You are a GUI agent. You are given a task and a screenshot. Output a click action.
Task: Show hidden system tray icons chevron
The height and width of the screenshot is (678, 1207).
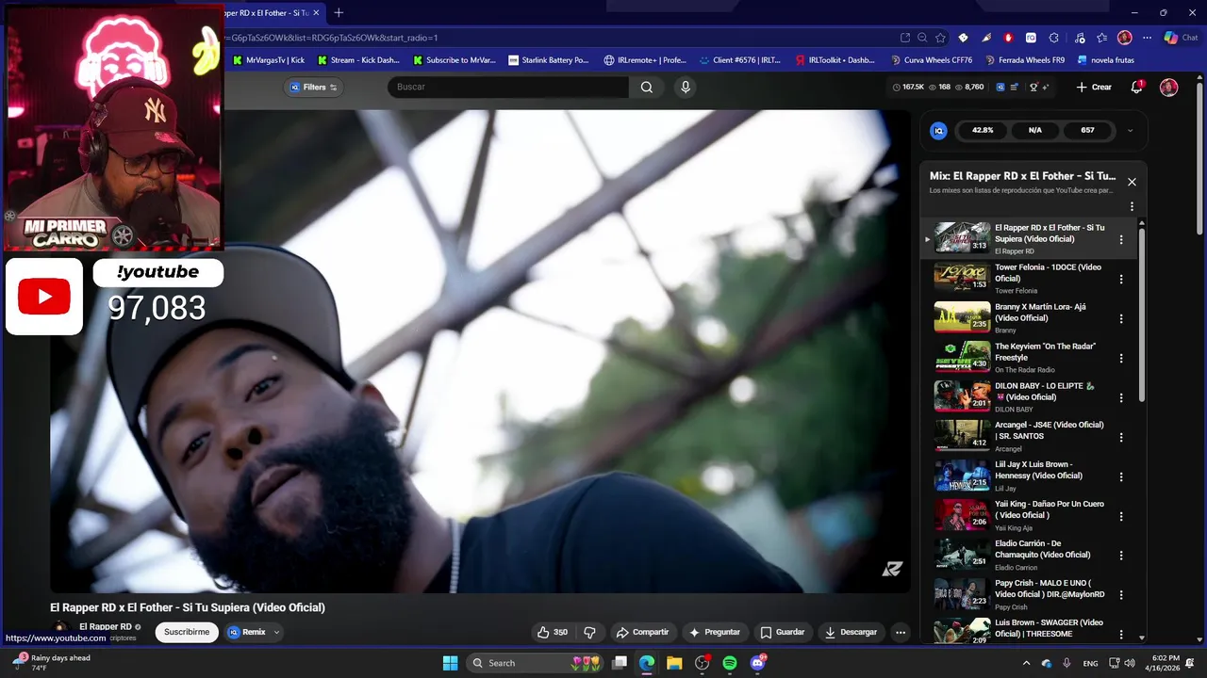pos(1026,663)
